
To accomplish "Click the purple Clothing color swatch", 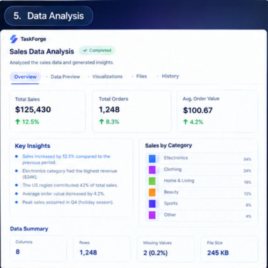I will click(152, 170).
